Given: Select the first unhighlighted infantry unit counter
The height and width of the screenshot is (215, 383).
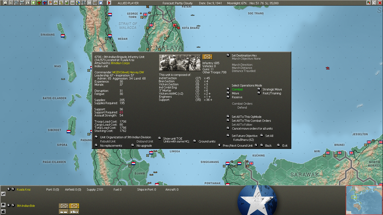Looking at the screenshot, I should click(x=64, y=206).
